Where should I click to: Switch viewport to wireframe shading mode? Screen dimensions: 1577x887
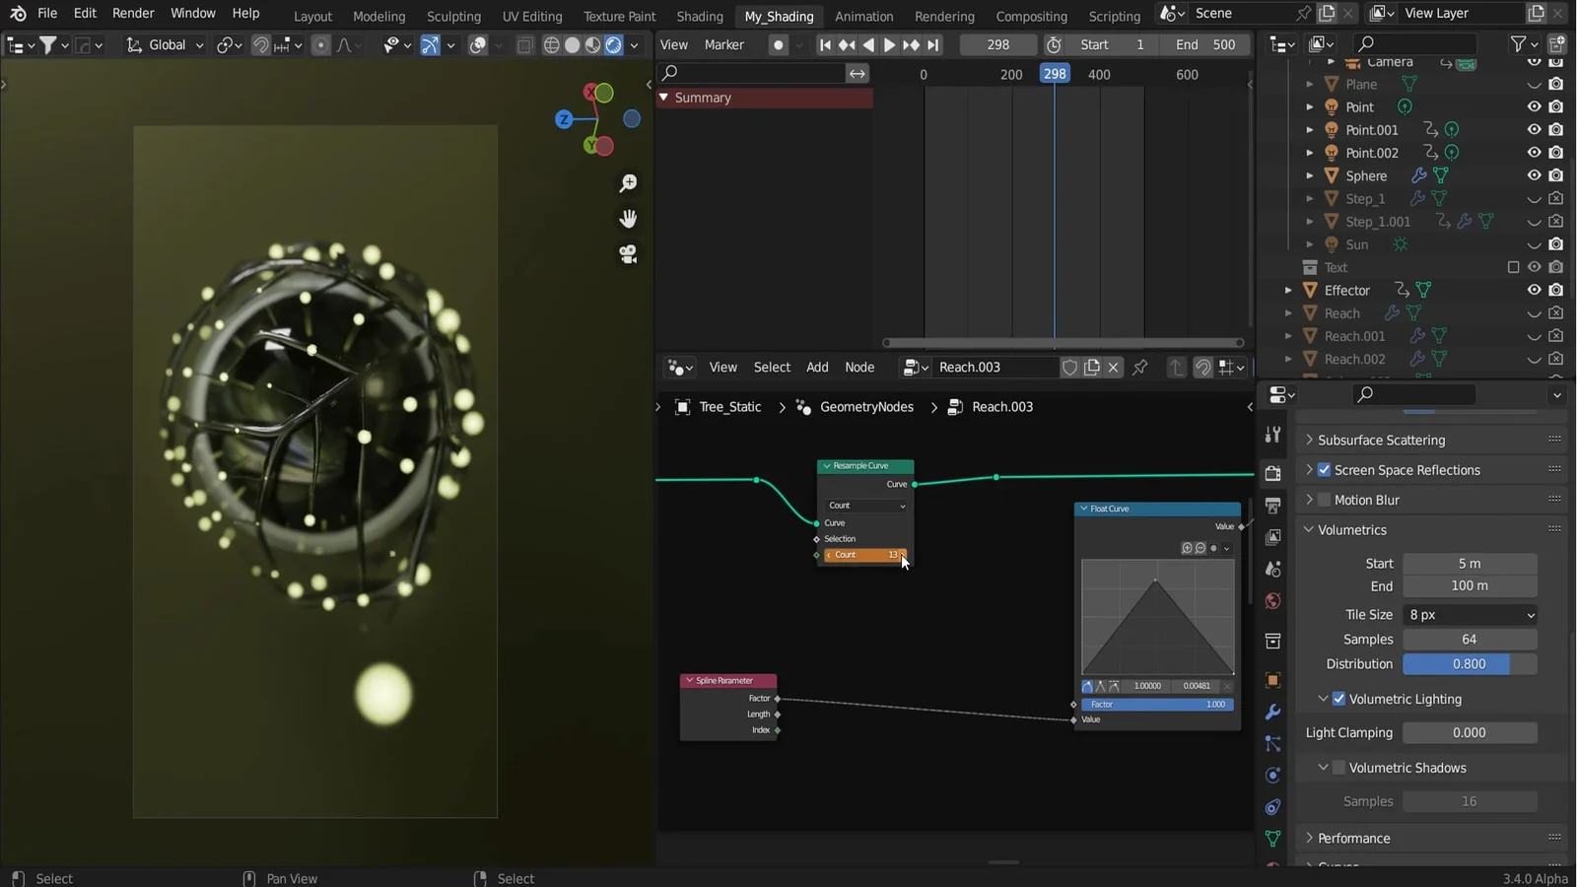551,44
